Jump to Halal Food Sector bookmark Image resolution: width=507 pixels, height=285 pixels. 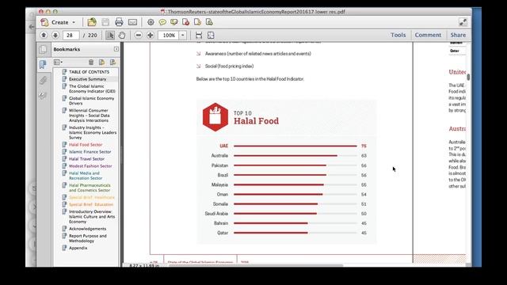point(86,145)
